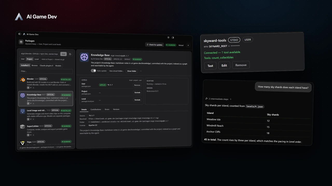Expand the 2 intermediate steps
The image size is (332, 186).
[x=218, y=99]
